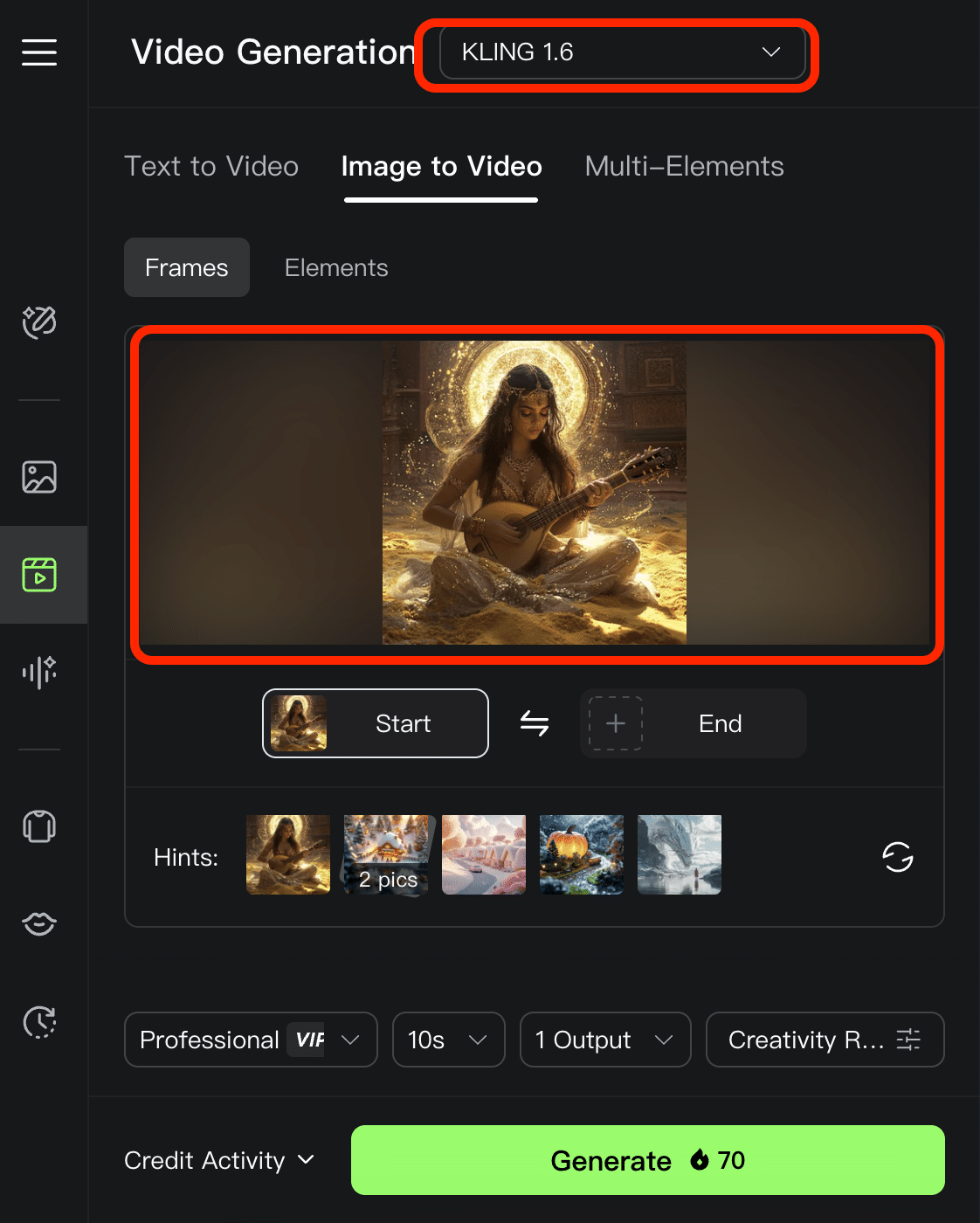This screenshot has height=1223, width=980.
Task: Keep Frames mode selected
Action: tap(186, 267)
